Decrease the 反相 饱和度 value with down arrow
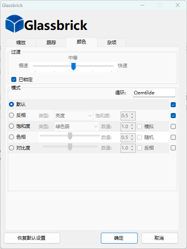The width and height of the screenshot is (187, 249). pyautogui.click(x=132, y=118)
